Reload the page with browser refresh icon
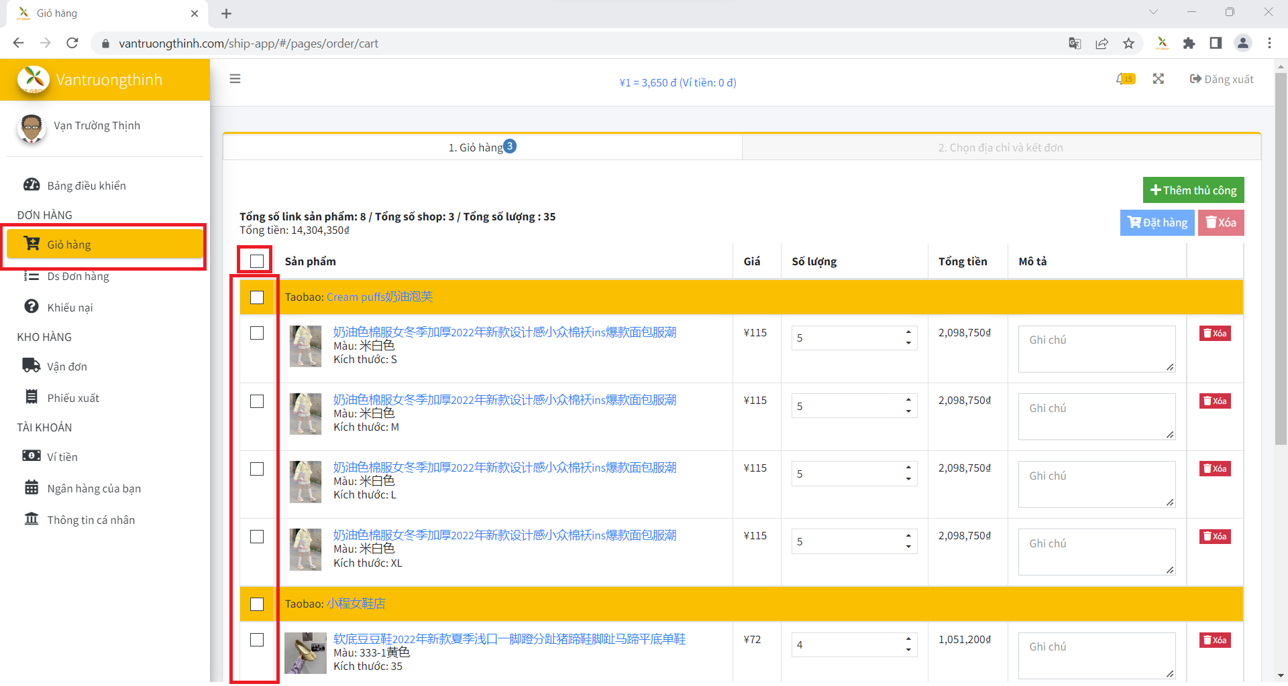1288x686 pixels. pyautogui.click(x=72, y=43)
